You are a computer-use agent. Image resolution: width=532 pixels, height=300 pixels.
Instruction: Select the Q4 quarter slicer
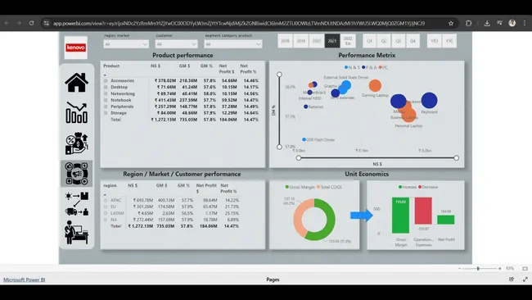pyautogui.click(x=413, y=41)
